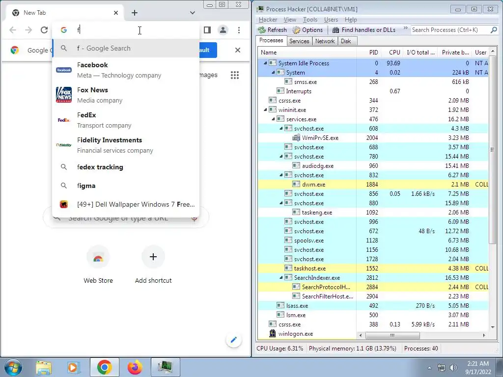The height and width of the screenshot is (377, 503).
Task: Open the Windows Start button
Action: 13,367
